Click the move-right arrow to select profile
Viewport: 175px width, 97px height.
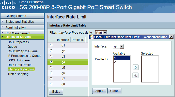(x=136, y=67)
